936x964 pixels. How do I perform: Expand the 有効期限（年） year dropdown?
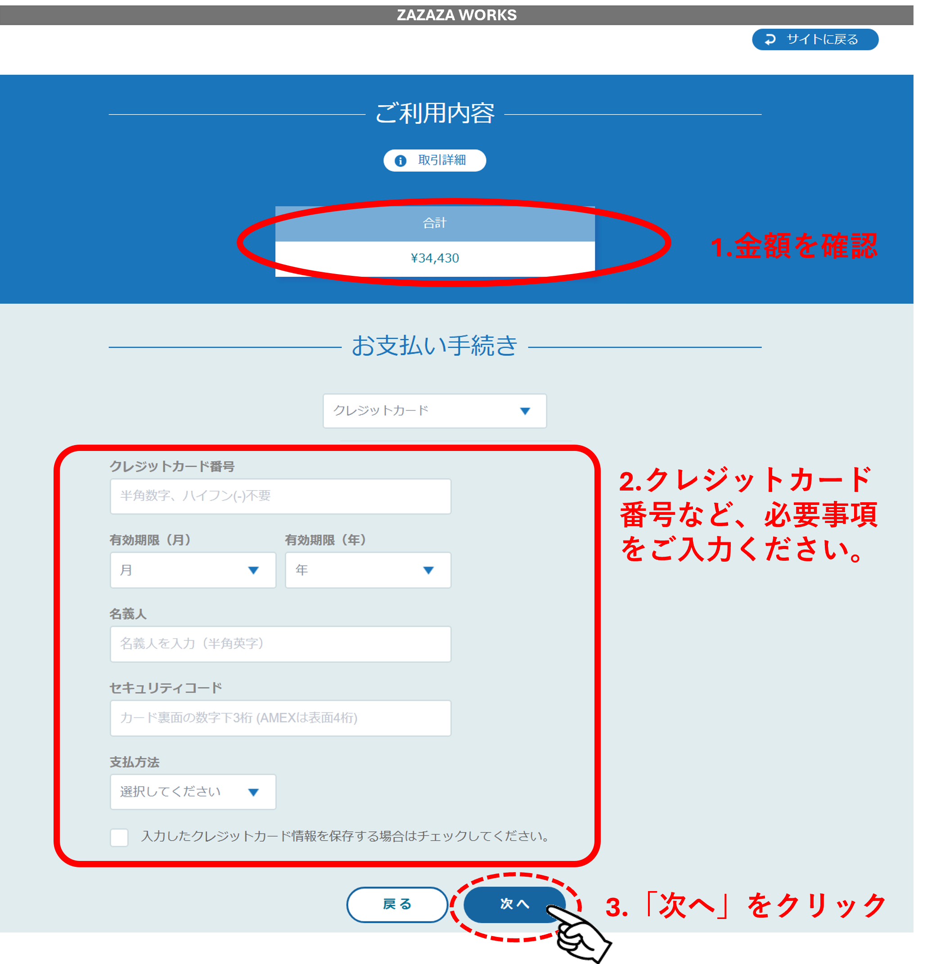[x=368, y=570]
